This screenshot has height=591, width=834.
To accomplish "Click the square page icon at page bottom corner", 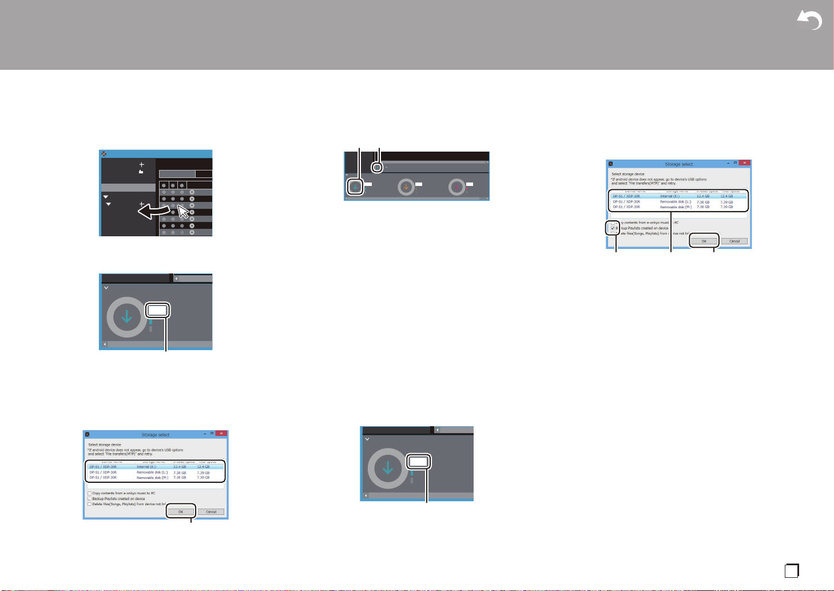I will coord(792,570).
